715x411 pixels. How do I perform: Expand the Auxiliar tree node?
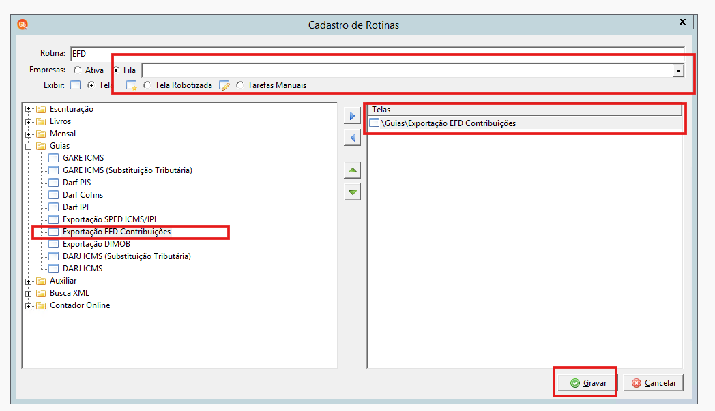click(x=28, y=281)
